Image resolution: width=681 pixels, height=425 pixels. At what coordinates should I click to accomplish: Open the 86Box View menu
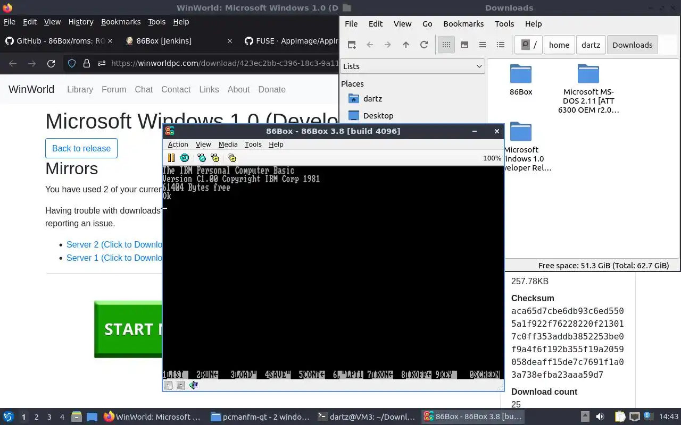(x=203, y=144)
